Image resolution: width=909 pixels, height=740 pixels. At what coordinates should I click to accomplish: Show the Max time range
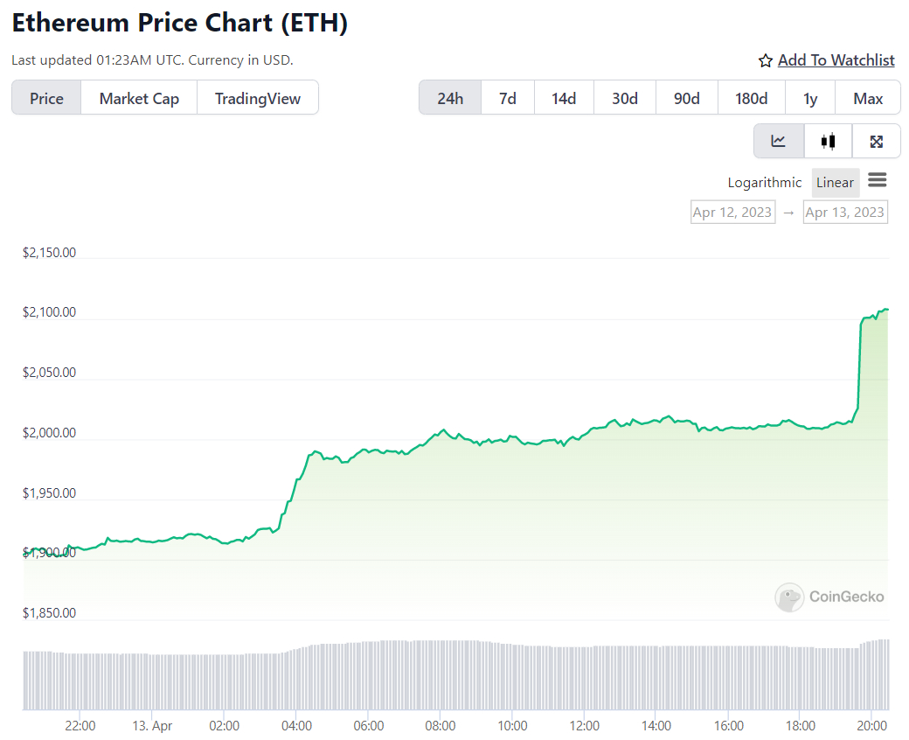[868, 98]
